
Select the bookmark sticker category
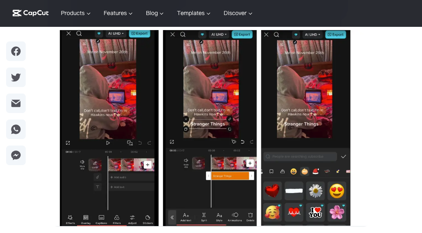pyautogui.click(x=271, y=171)
